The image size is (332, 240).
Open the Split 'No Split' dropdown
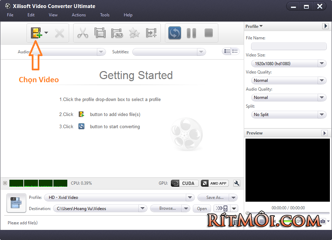pyautogui.click(x=289, y=115)
